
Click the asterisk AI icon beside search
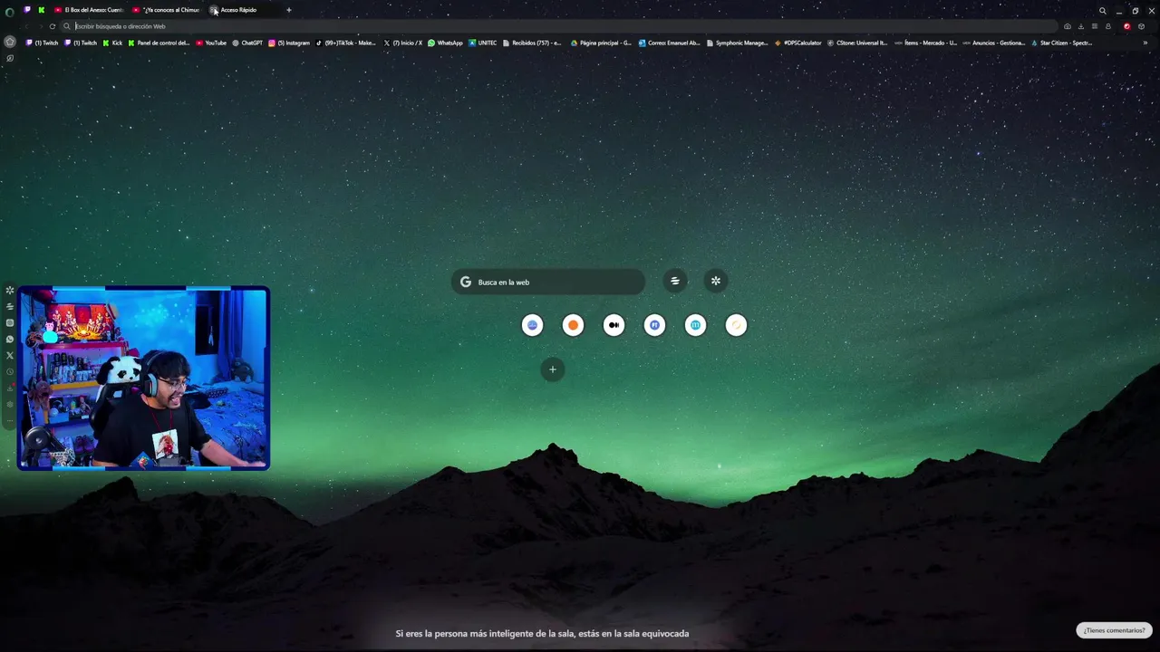click(x=716, y=281)
